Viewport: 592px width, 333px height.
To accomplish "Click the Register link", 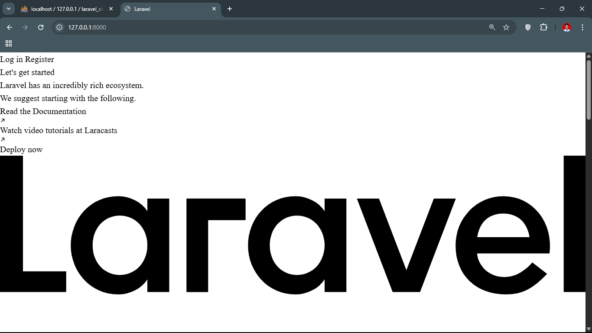I will (x=39, y=59).
